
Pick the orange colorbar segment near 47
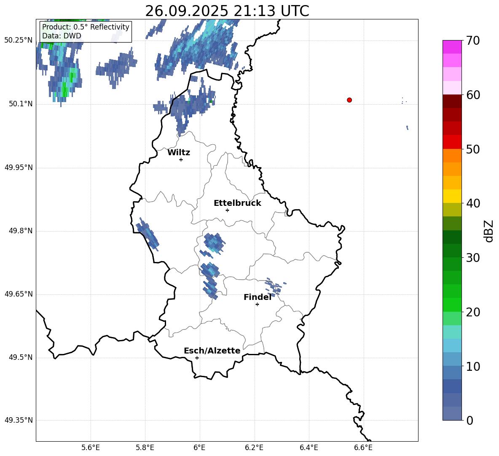[x=452, y=169]
